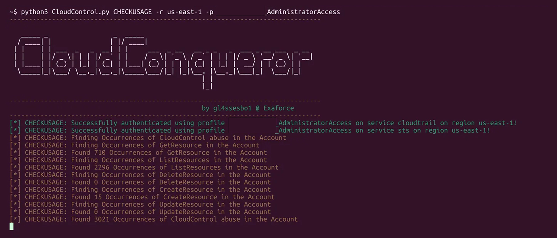Click 'Finding Occurrences of CreateResource' line

(x=140, y=190)
